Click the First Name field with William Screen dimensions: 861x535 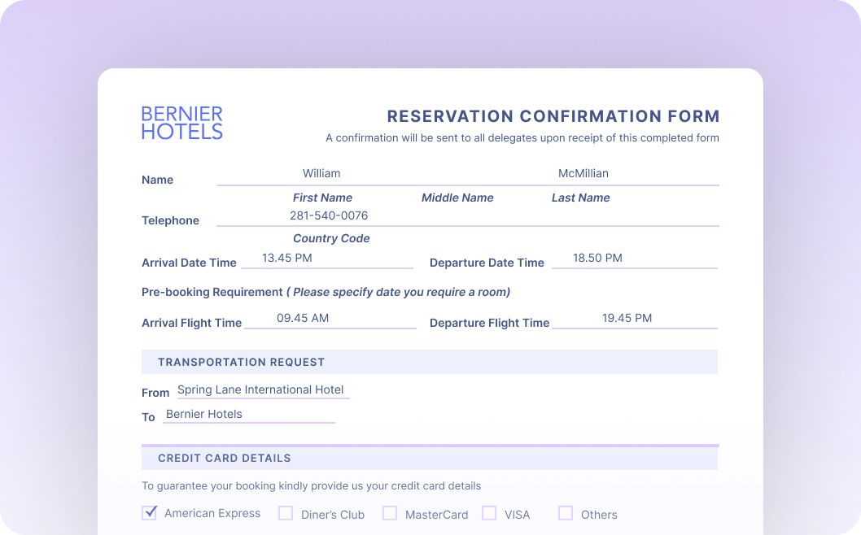321,174
